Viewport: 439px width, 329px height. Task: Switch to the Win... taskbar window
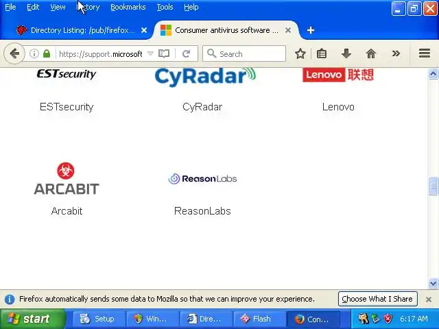152,319
